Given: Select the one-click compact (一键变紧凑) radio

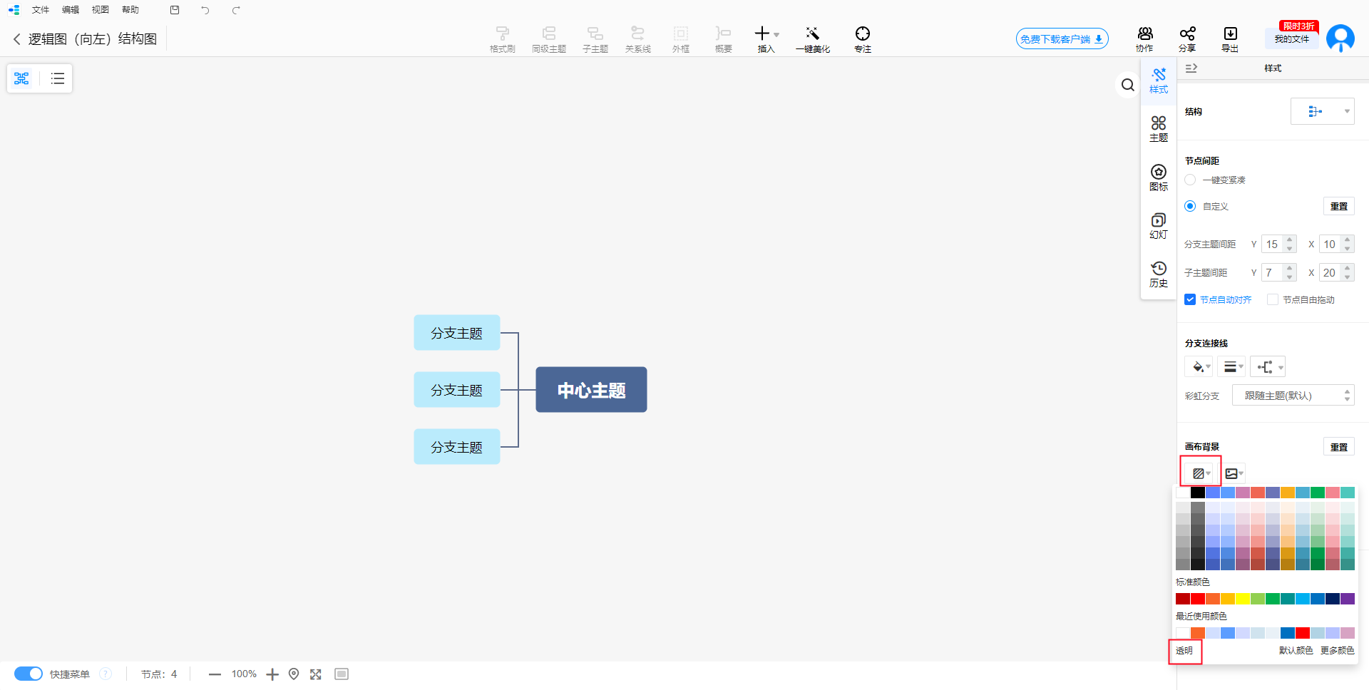Looking at the screenshot, I should [x=1190, y=180].
